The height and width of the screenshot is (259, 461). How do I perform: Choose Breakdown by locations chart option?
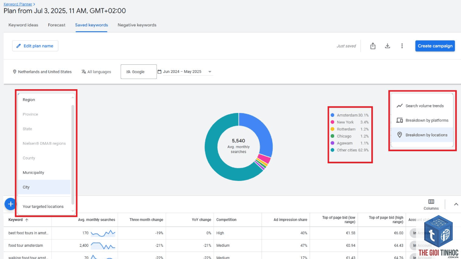coord(422,135)
